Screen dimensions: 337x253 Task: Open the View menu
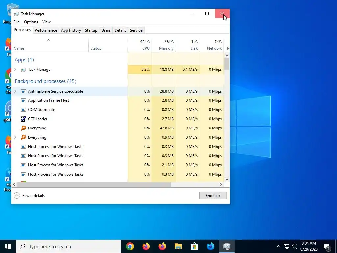pos(46,22)
